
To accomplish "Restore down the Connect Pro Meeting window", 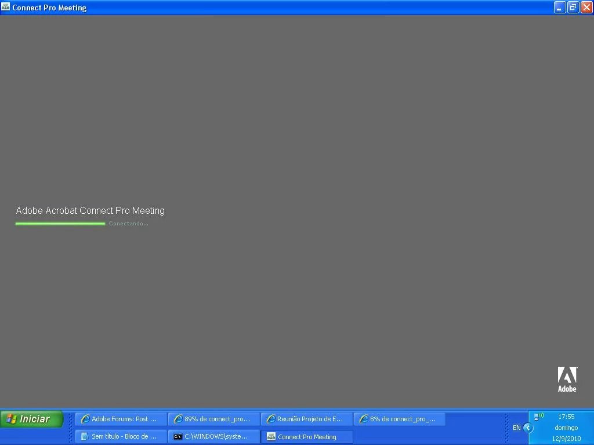I will [x=573, y=7].
